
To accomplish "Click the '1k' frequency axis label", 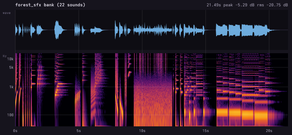I will [11, 87].
